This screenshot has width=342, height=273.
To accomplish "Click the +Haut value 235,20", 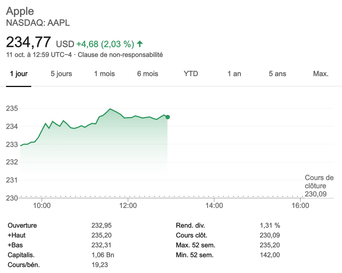I will (102, 235).
